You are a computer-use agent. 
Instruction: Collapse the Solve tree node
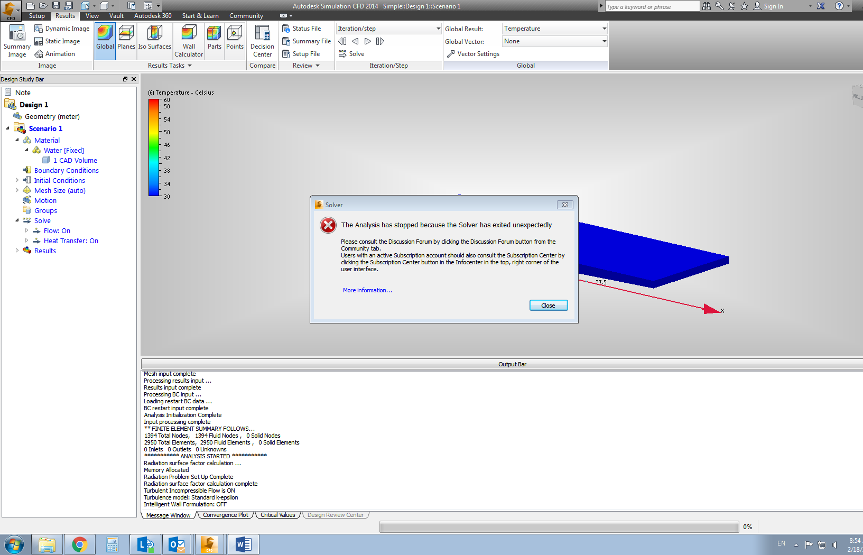coord(17,220)
